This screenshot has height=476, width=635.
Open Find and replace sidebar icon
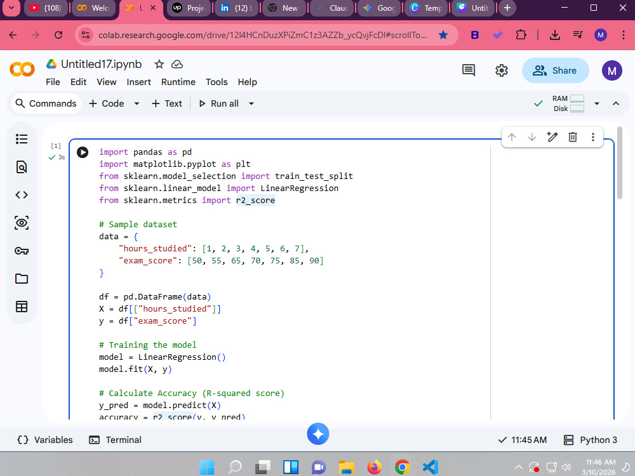[x=22, y=167]
